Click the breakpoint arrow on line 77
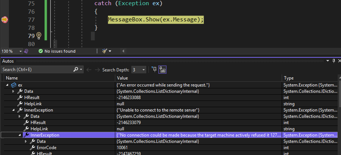341x155 pixels. click(4, 20)
